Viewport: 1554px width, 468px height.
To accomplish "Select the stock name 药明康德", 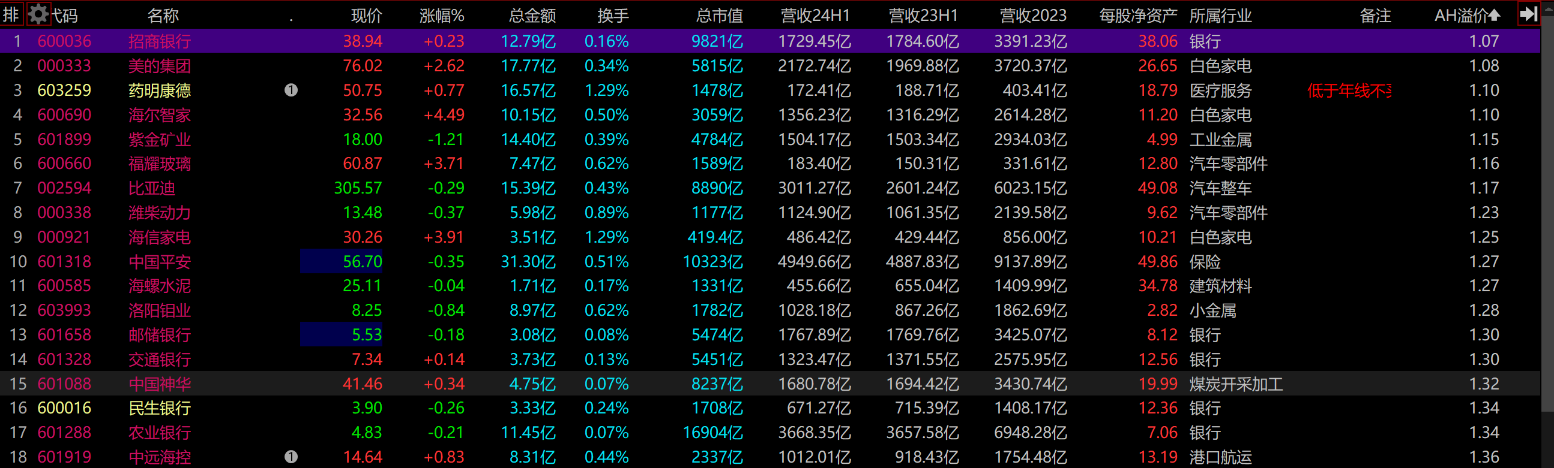I will pyautogui.click(x=159, y=90).
